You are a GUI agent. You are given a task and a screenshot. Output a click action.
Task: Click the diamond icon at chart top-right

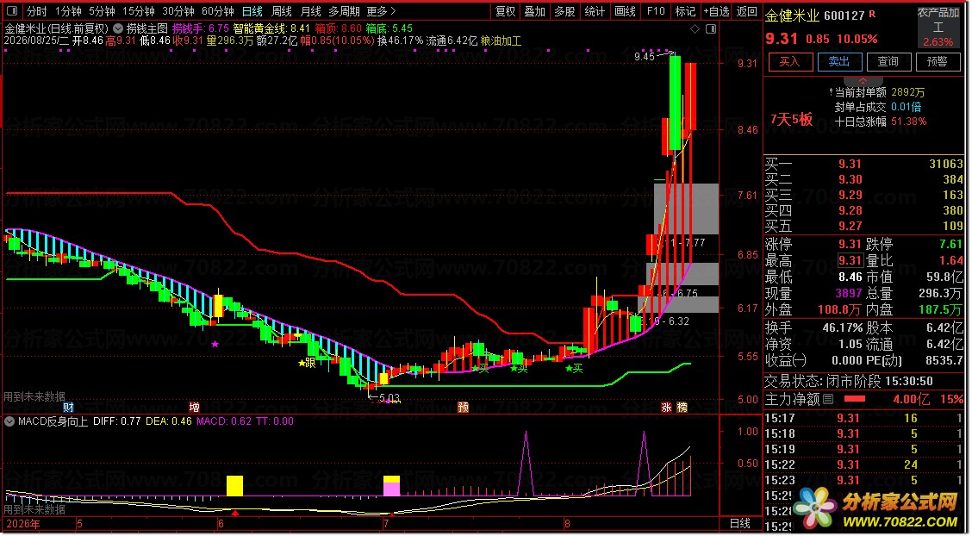tap(695, 29)
